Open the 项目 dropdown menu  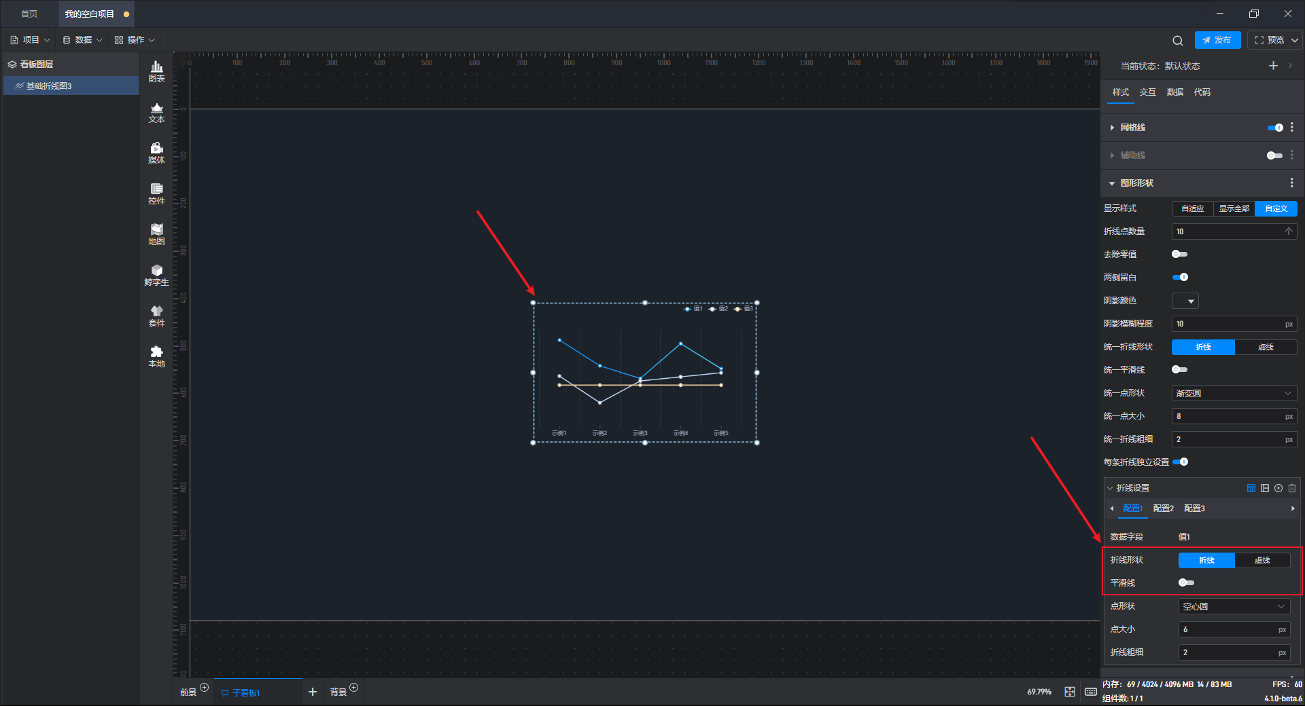(x=30, y=40)
